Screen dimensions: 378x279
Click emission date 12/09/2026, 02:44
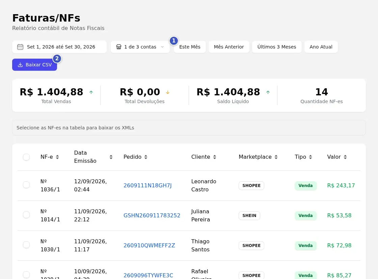(90, 185)
